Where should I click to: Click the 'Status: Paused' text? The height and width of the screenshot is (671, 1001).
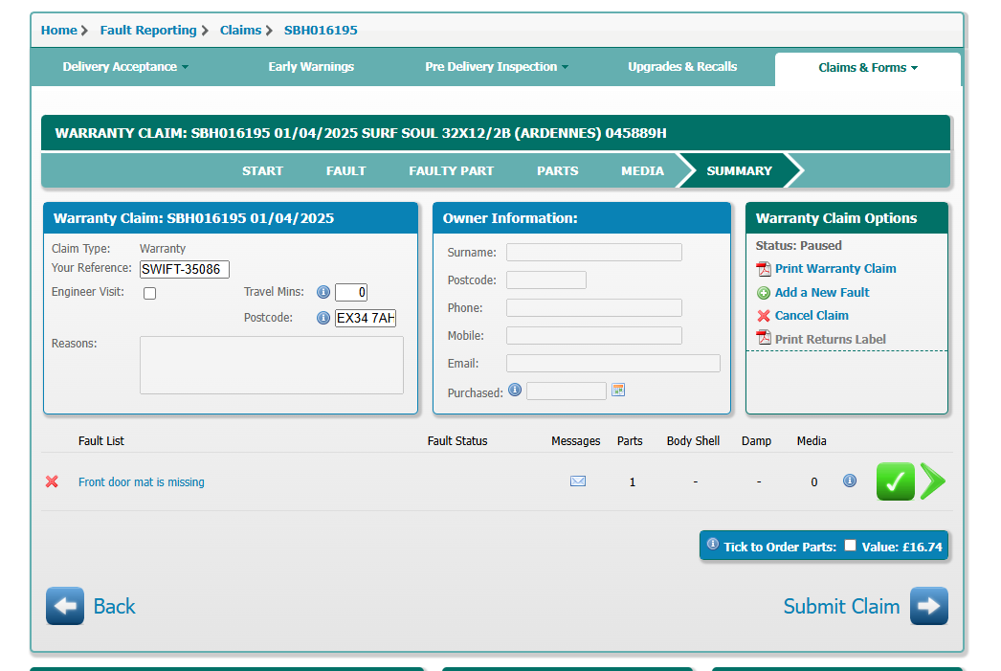coord(799,246)
